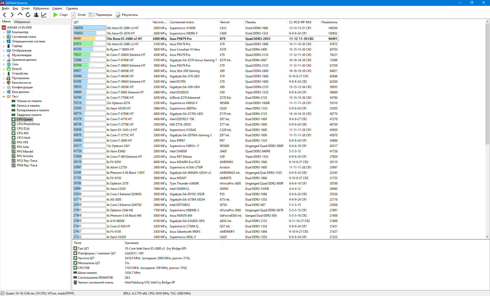Sort by the Показатель column header
The width and height of the screenshot is (490, 296).
coord(329,22)
